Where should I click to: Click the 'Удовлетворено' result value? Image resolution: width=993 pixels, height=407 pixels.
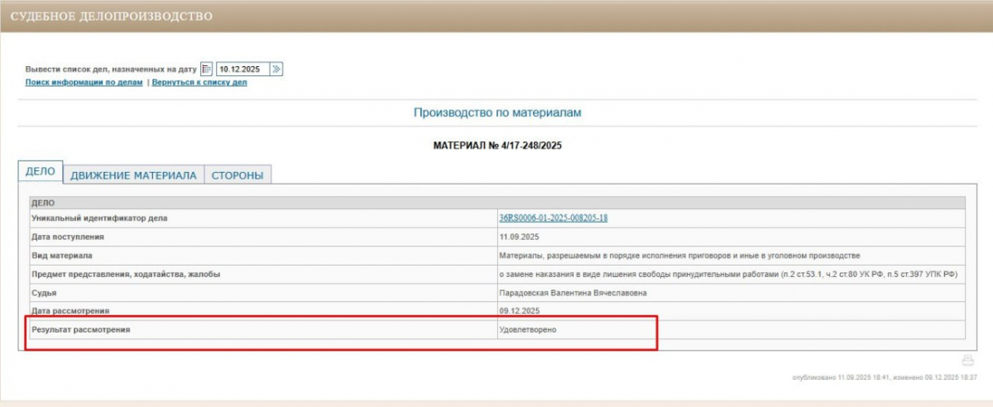[x=528, y=330]
